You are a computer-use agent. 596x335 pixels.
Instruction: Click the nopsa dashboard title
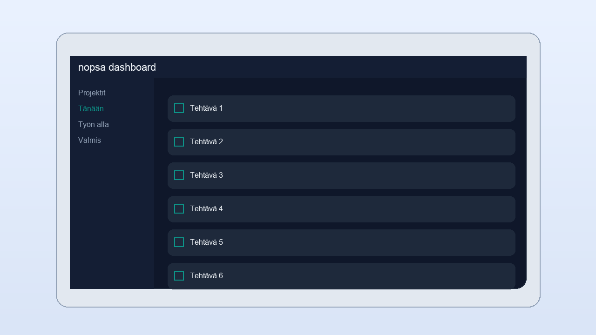pyautogui.click(x=117, y=67)
